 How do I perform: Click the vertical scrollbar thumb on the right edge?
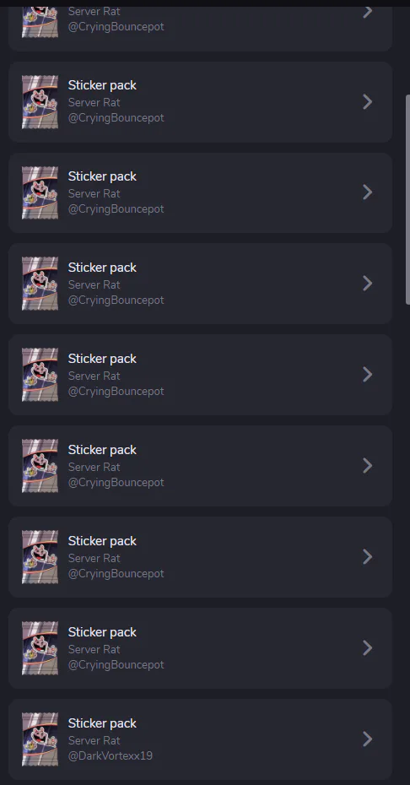click(407, 199)
